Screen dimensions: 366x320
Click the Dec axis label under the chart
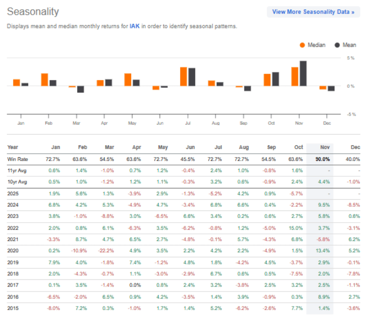pyautogui.click(x=327, y=123)
